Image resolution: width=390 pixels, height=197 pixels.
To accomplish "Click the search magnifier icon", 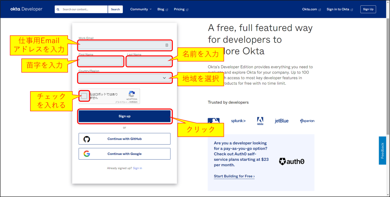I will point(58,9).
